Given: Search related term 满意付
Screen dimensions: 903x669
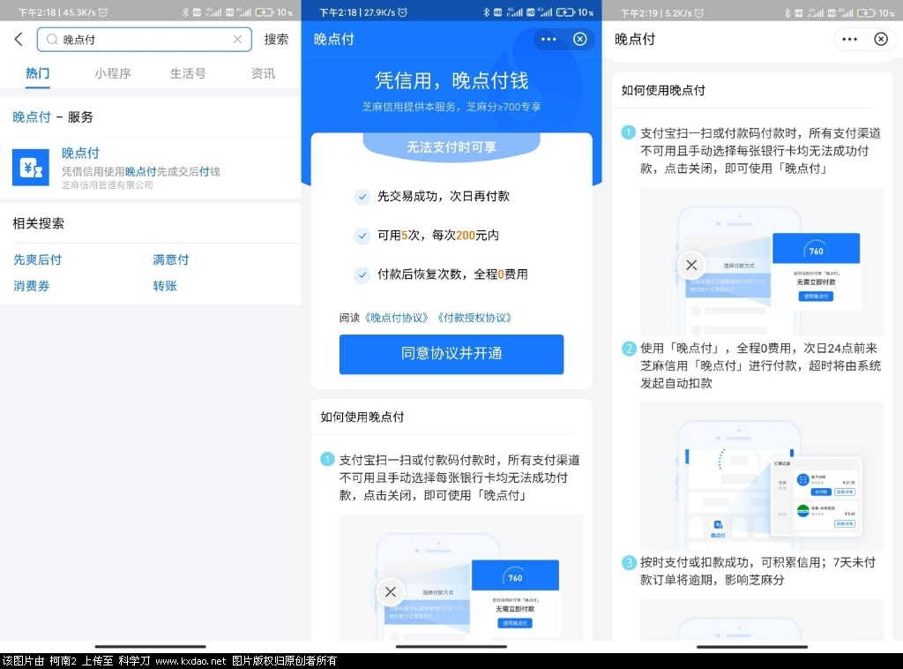Looking at the screenshot, I should pos(171,259).
